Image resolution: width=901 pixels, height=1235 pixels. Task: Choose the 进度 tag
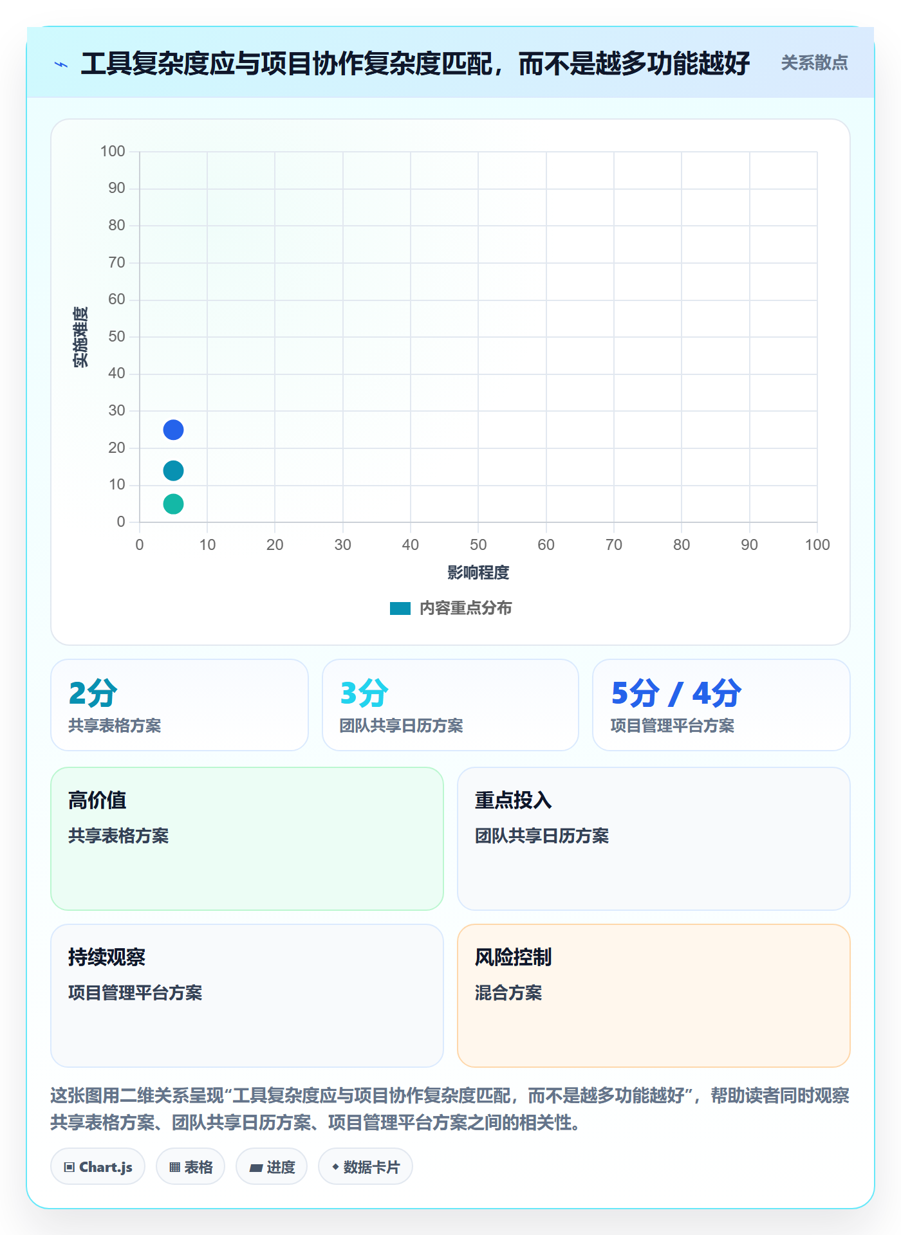tap(272, 1167)
